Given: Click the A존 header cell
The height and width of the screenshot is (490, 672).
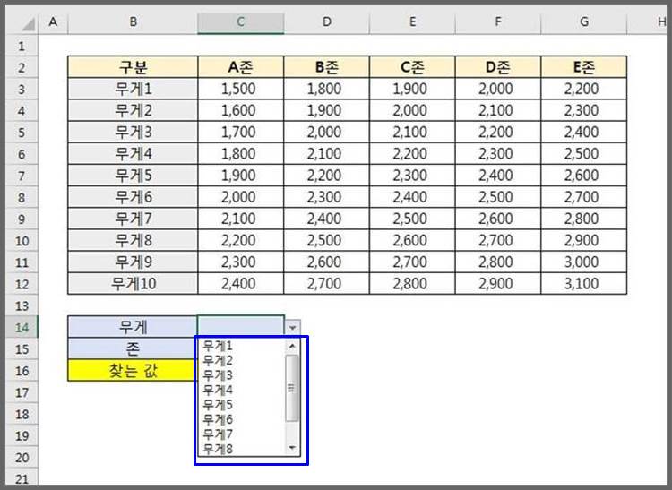Looking at the screenshot, I should tap(240, 67).
